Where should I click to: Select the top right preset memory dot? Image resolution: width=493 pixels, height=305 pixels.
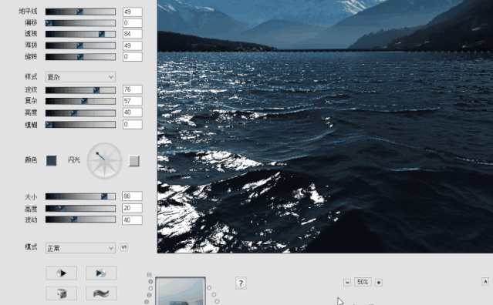tap(209, 287)
